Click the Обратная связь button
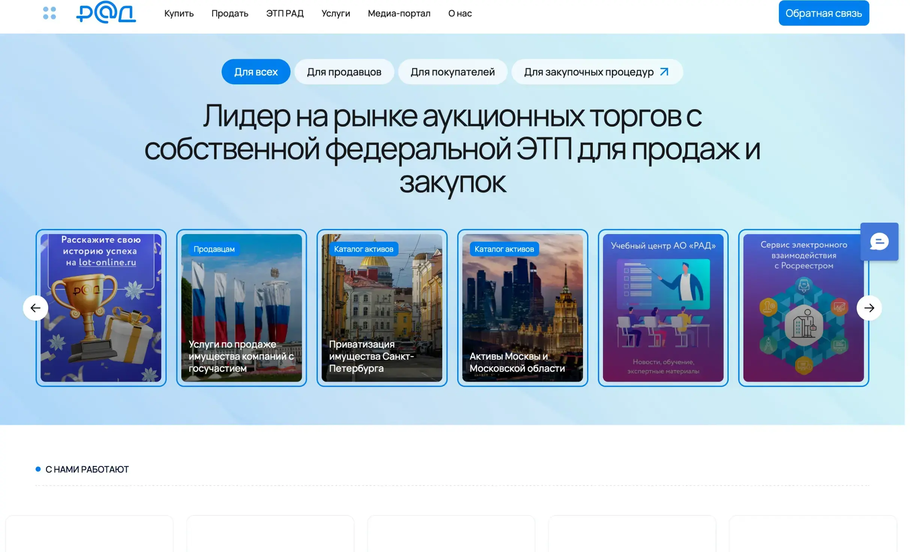The image size is (910, 552). click(x=824, y=12)
